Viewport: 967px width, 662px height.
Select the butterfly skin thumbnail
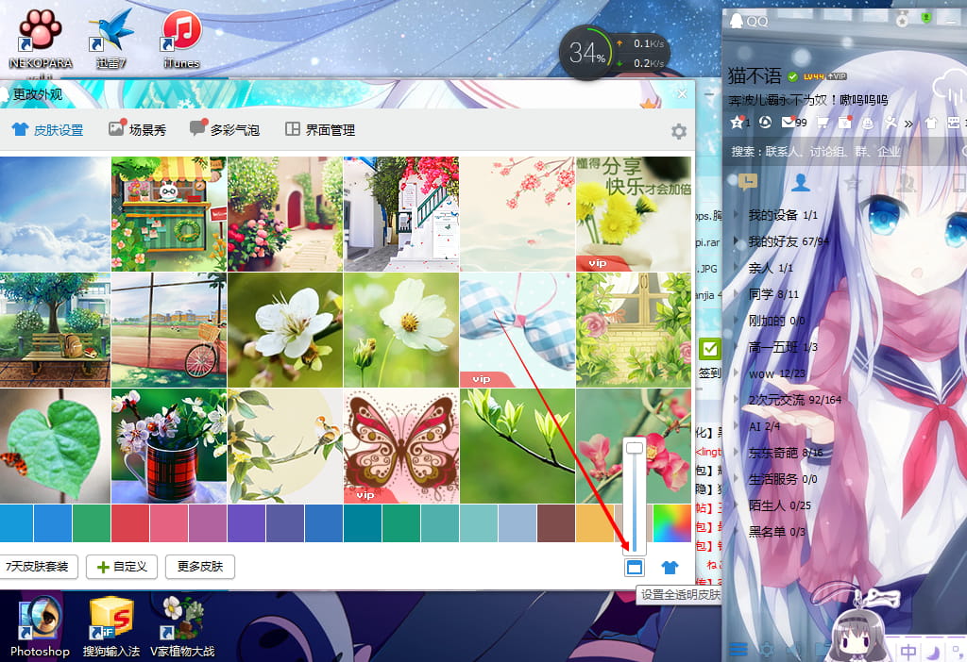pyautogui.click(x=400, y=446)
